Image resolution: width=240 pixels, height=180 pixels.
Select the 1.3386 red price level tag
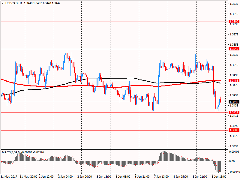click(x=234, y=130)
